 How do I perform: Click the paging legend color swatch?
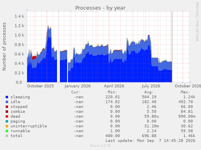(x=7, y=121)
